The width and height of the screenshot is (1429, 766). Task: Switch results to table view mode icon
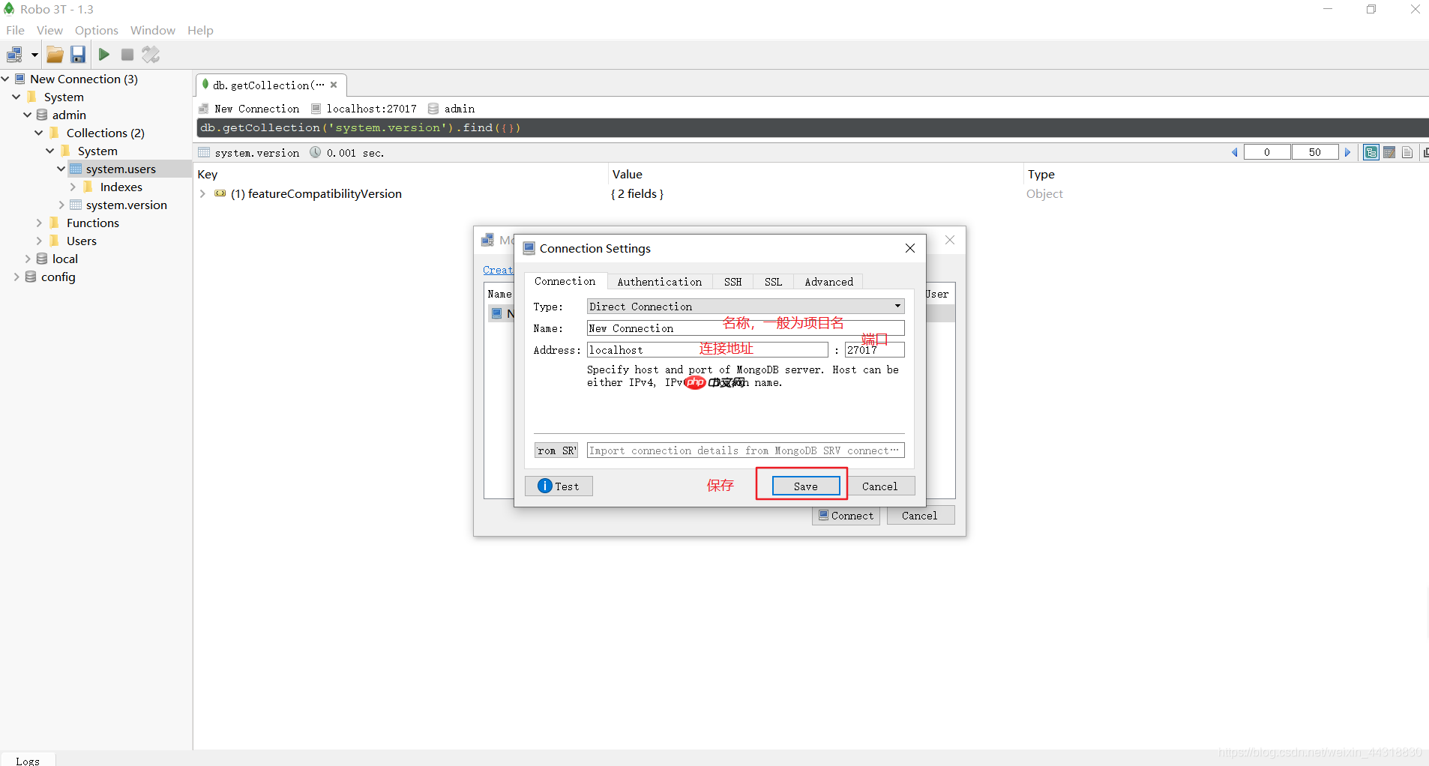coord(1389,153)
